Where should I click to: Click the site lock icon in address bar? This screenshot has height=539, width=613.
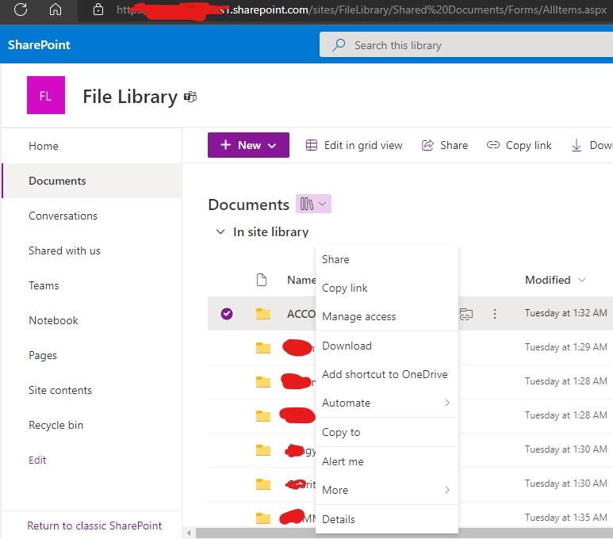coord(98,10)
